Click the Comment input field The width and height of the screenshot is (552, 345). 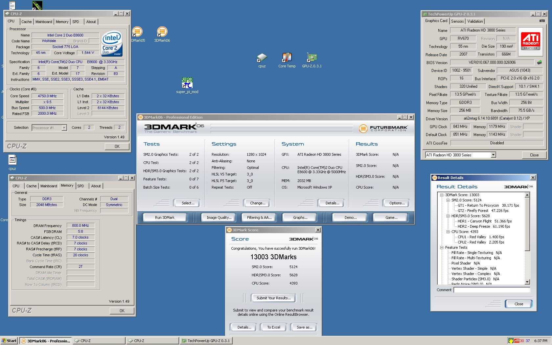492,290
